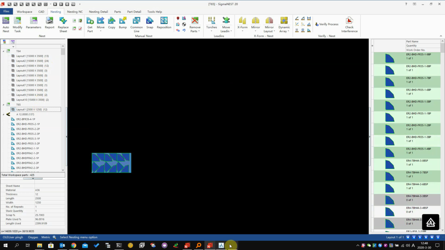Image resolution: width=445 pixels, height=250 pixels.
Task: Select Layout10 [15000 X 3500] (2)
Action: click(32, 100)
